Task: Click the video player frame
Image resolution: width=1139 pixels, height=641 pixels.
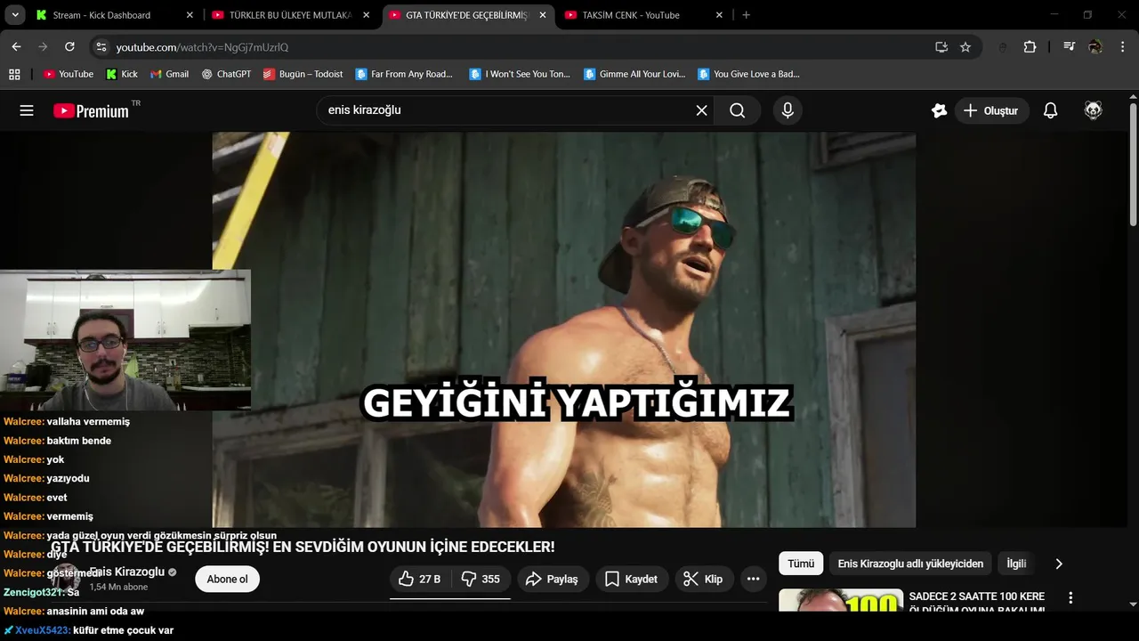Action: (x=563, y=329)
